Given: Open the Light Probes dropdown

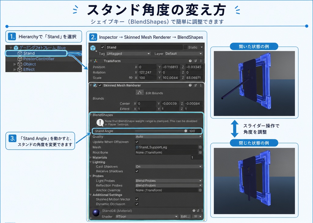Looking at the screenshot, I should click(x=169, y=181).
